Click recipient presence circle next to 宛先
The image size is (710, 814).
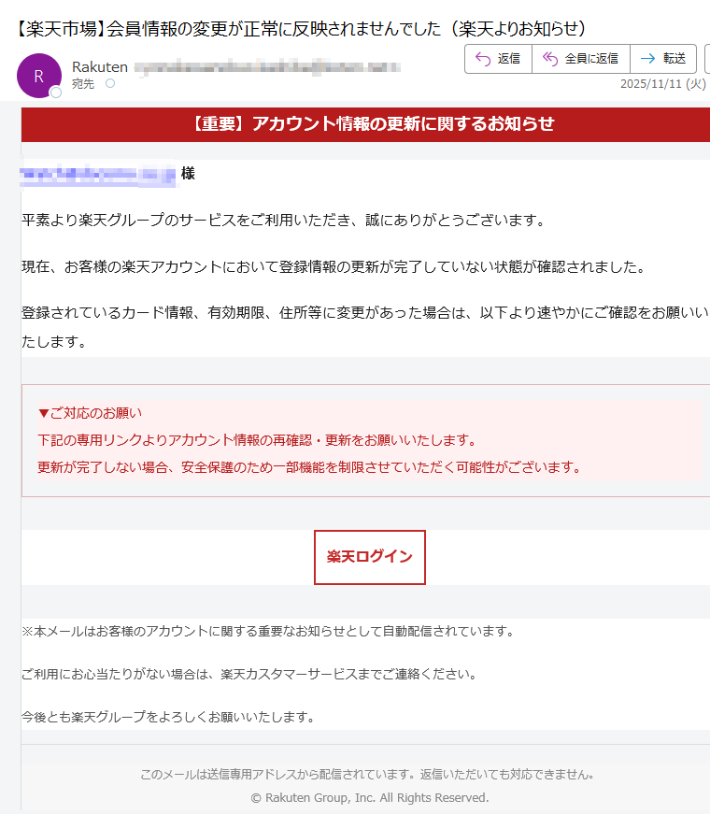click(x=110, y=83)
